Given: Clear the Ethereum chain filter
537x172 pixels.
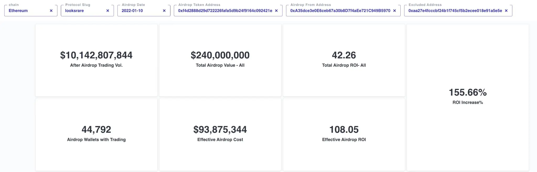Looking at the screenshot, I should tap(51, 11).
